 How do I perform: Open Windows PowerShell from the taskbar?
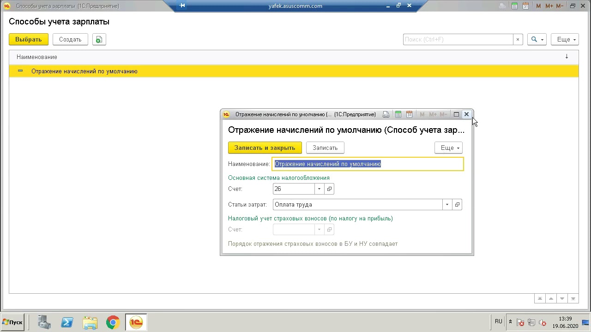(67, 322)
